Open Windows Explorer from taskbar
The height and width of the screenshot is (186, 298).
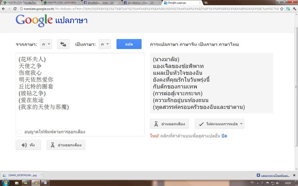[17, 183]
